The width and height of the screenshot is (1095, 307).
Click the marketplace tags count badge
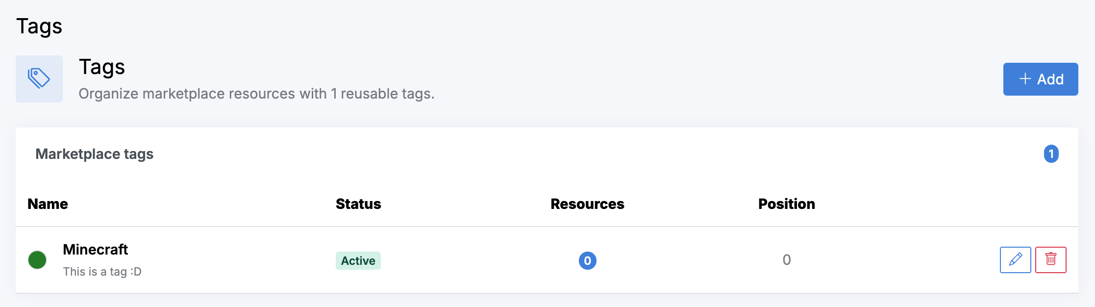point(1051,154)
